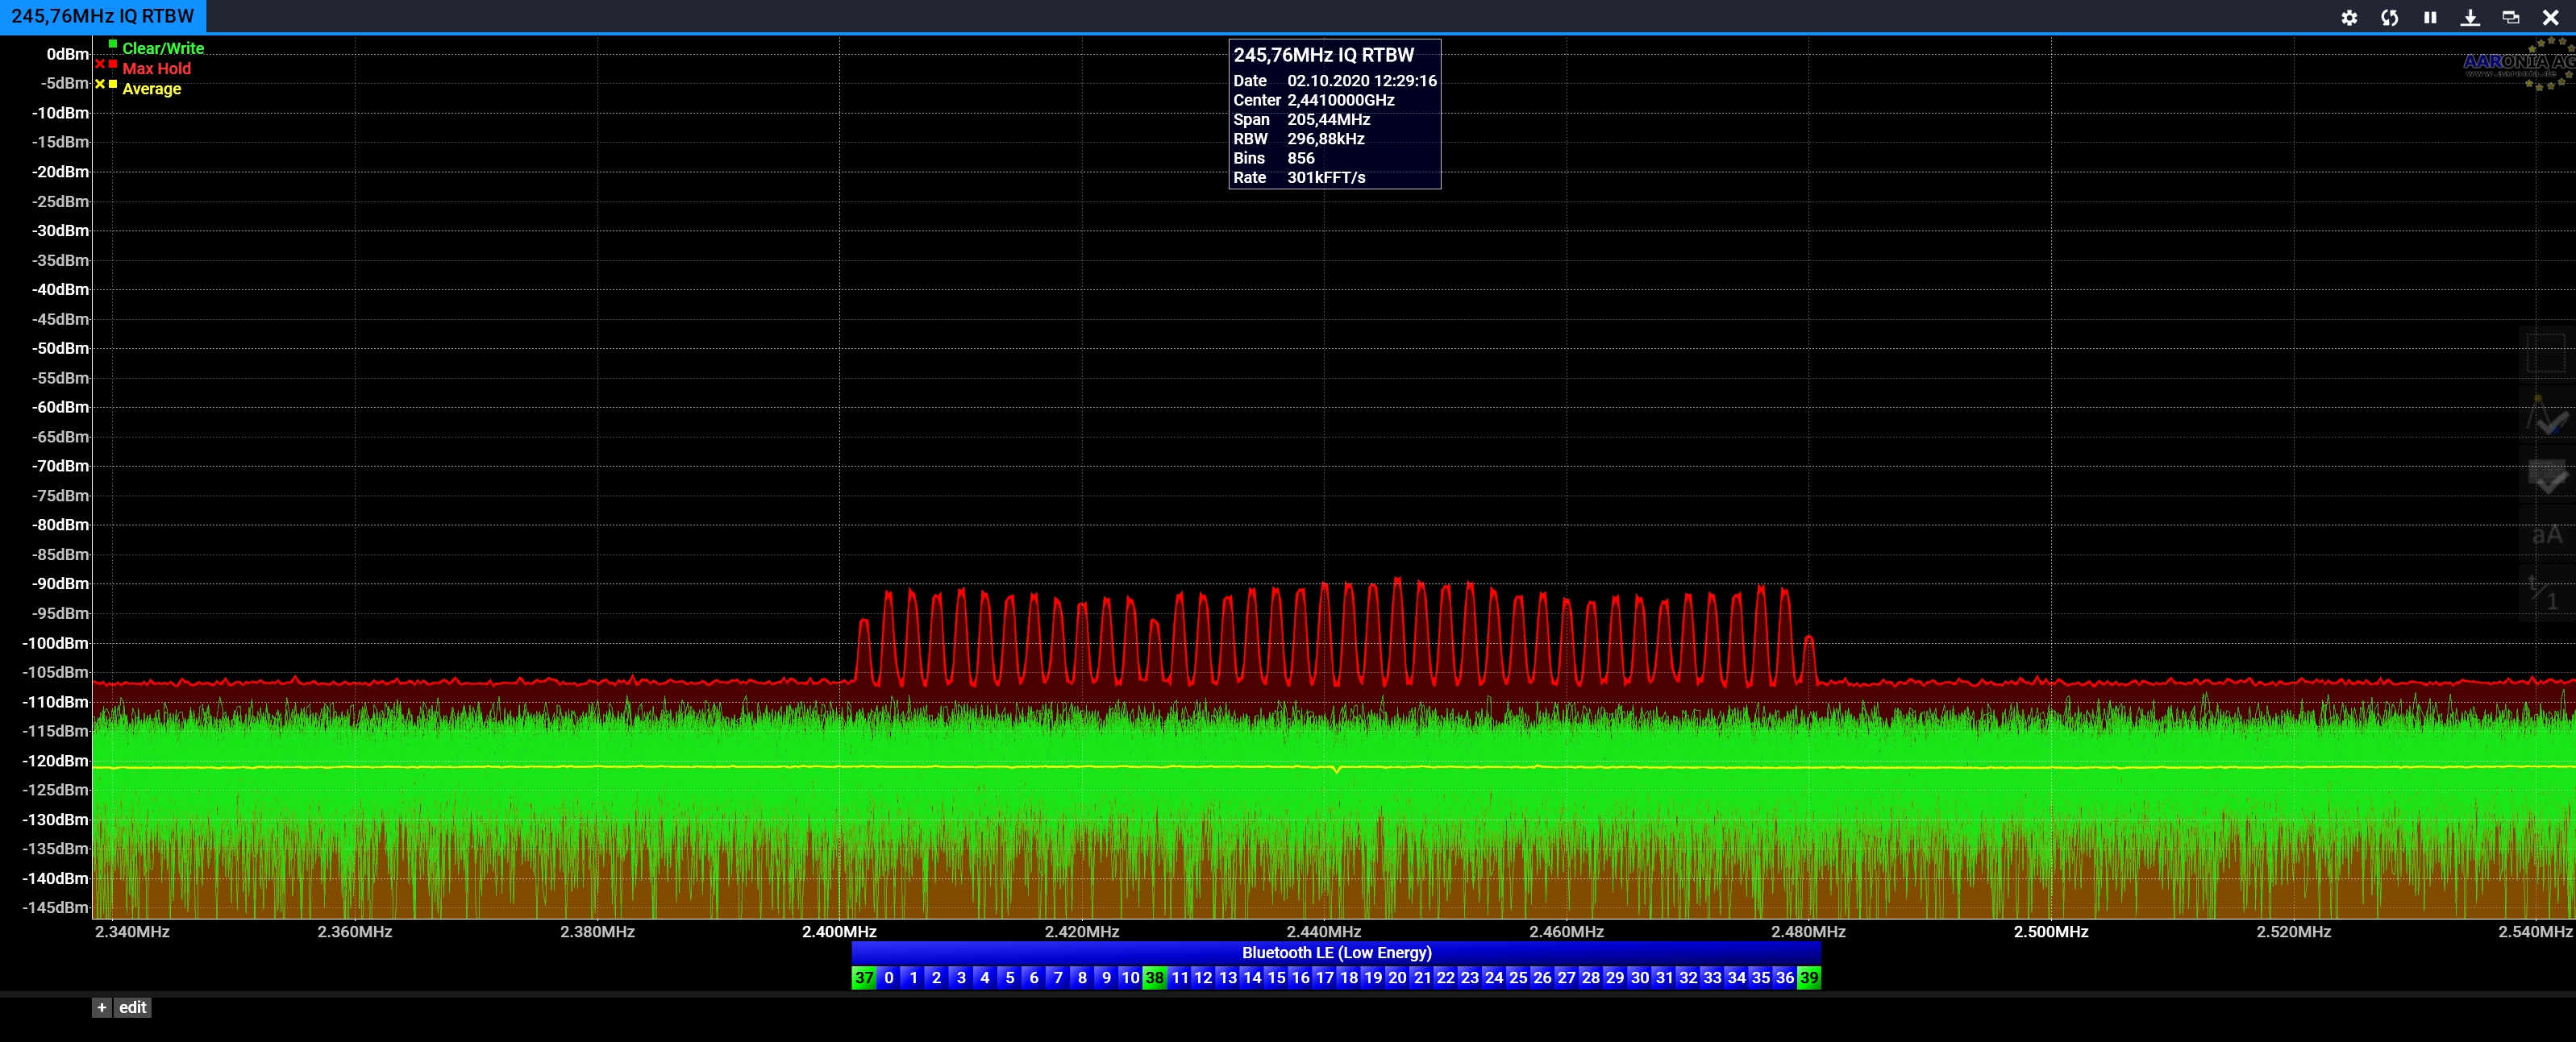Remove Average trace via yellow X
The height and width of the screenshot is (1042, 2576).
click(100, 84)
